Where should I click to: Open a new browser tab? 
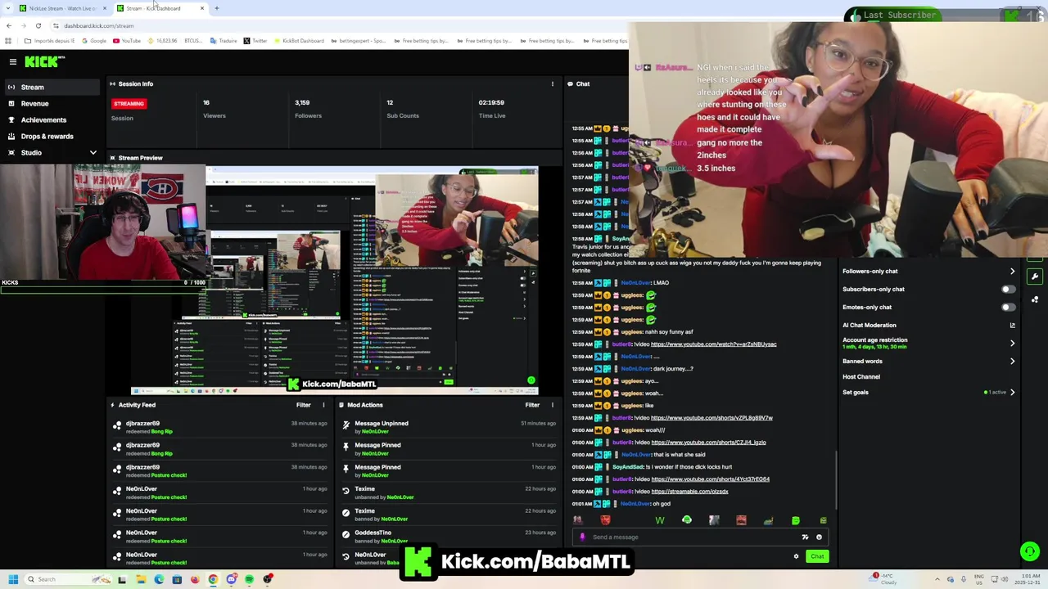click(x=216, y=8)
